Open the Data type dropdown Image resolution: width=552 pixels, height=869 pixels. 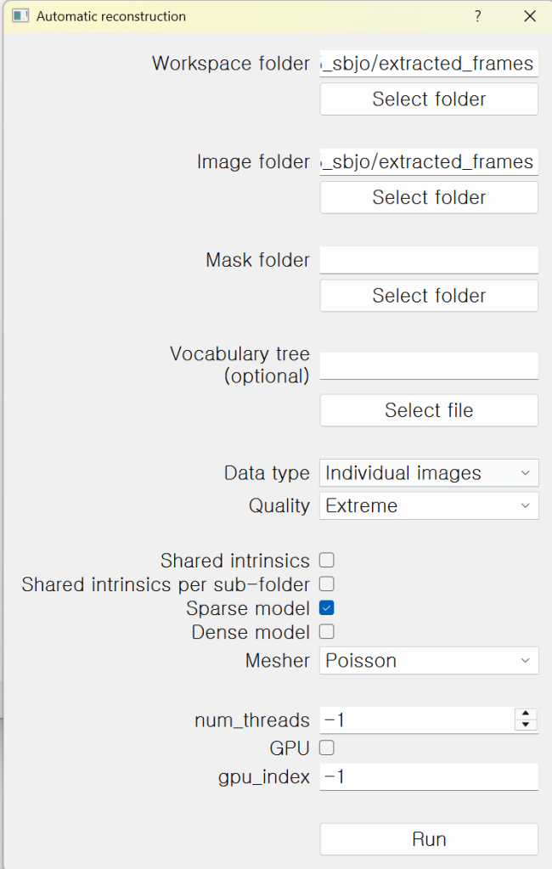click(429, 473)
